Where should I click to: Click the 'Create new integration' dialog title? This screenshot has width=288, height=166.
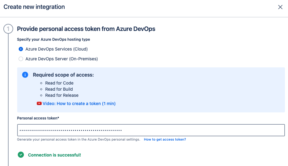point(34,7)
